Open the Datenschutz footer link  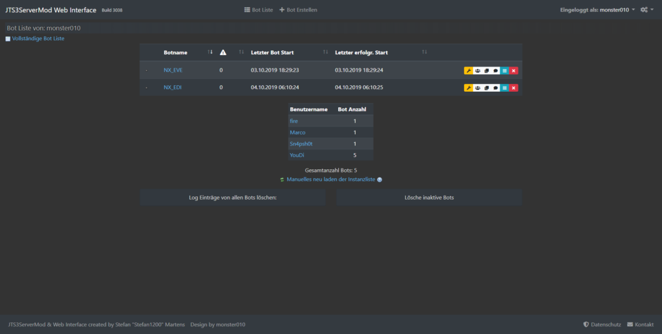click(602, 324)
